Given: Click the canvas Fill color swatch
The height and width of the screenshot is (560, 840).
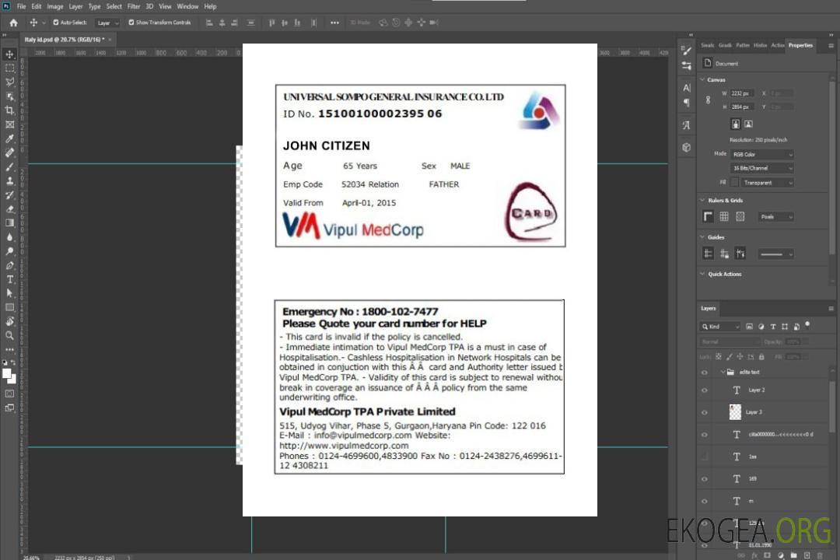Looking at the screenshot, I should pos(735,183).
